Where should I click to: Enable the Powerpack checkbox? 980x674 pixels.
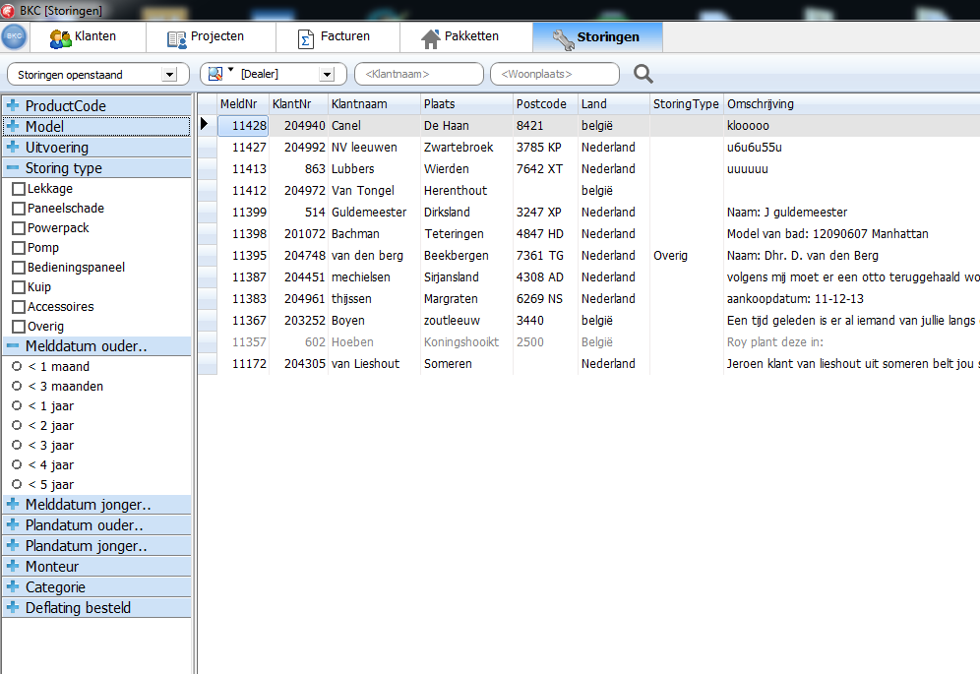[18, 228]
